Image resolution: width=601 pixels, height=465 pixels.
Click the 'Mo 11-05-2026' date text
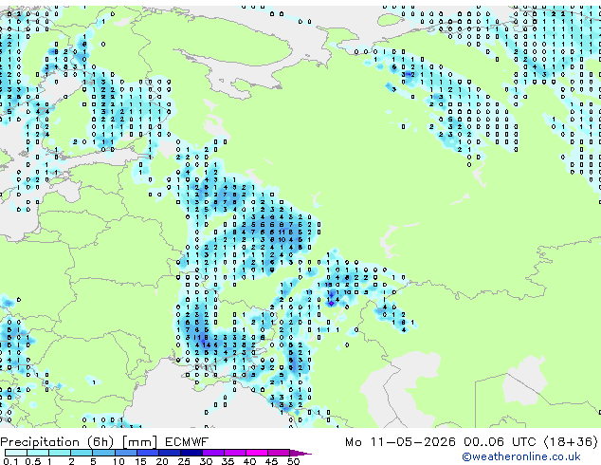coord(401,442)
